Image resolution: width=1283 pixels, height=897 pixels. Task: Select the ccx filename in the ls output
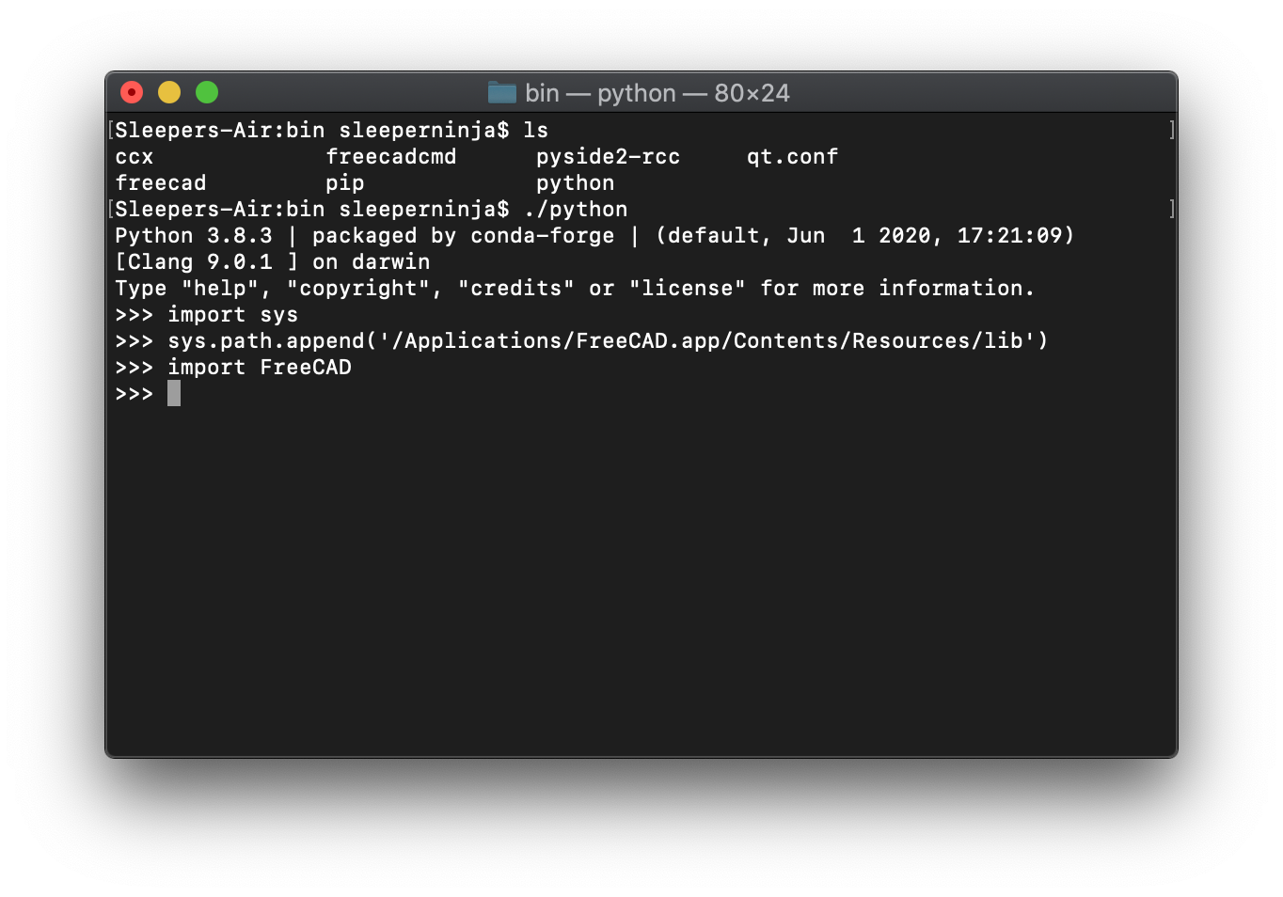133,156
